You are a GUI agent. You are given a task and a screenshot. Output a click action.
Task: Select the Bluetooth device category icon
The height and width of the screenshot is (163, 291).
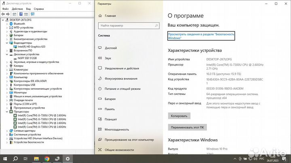point(11,24)
